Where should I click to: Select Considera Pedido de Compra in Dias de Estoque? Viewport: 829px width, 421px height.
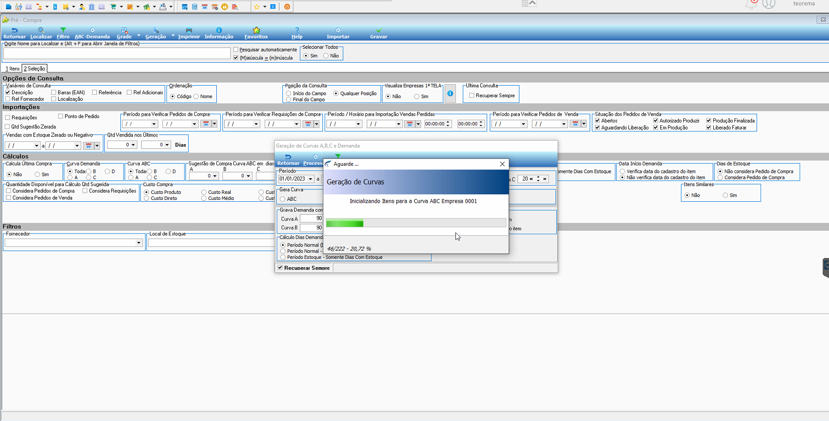point(720,177)
